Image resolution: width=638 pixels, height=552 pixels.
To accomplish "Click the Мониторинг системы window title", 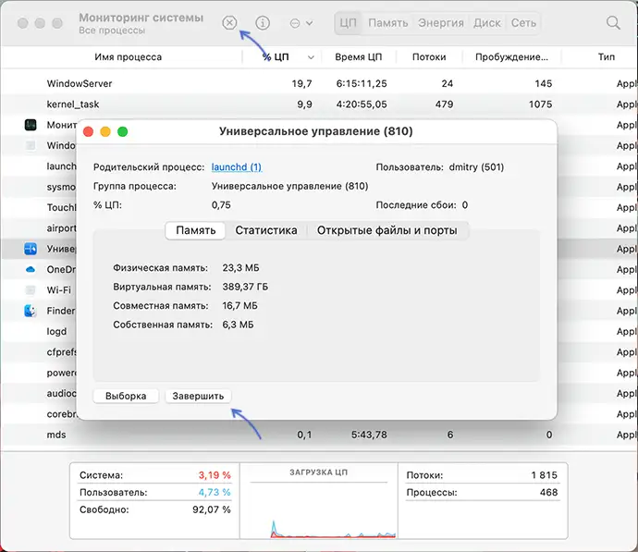I will (141, 18).
